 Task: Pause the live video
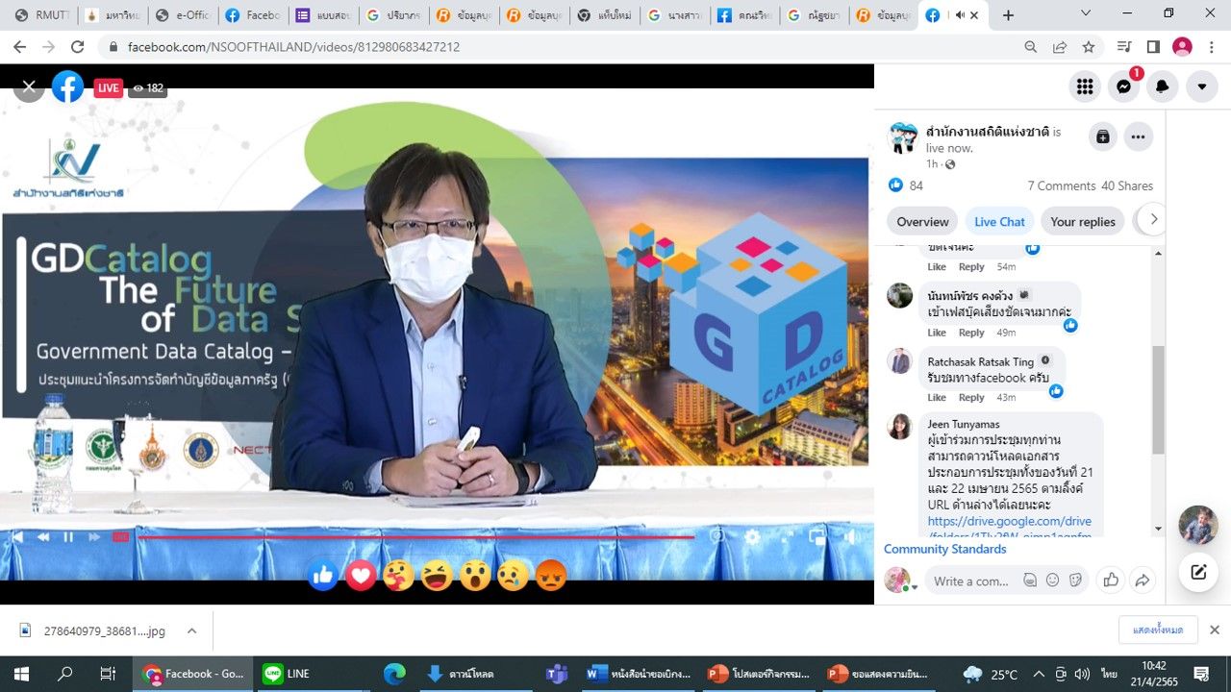point(68,536)
